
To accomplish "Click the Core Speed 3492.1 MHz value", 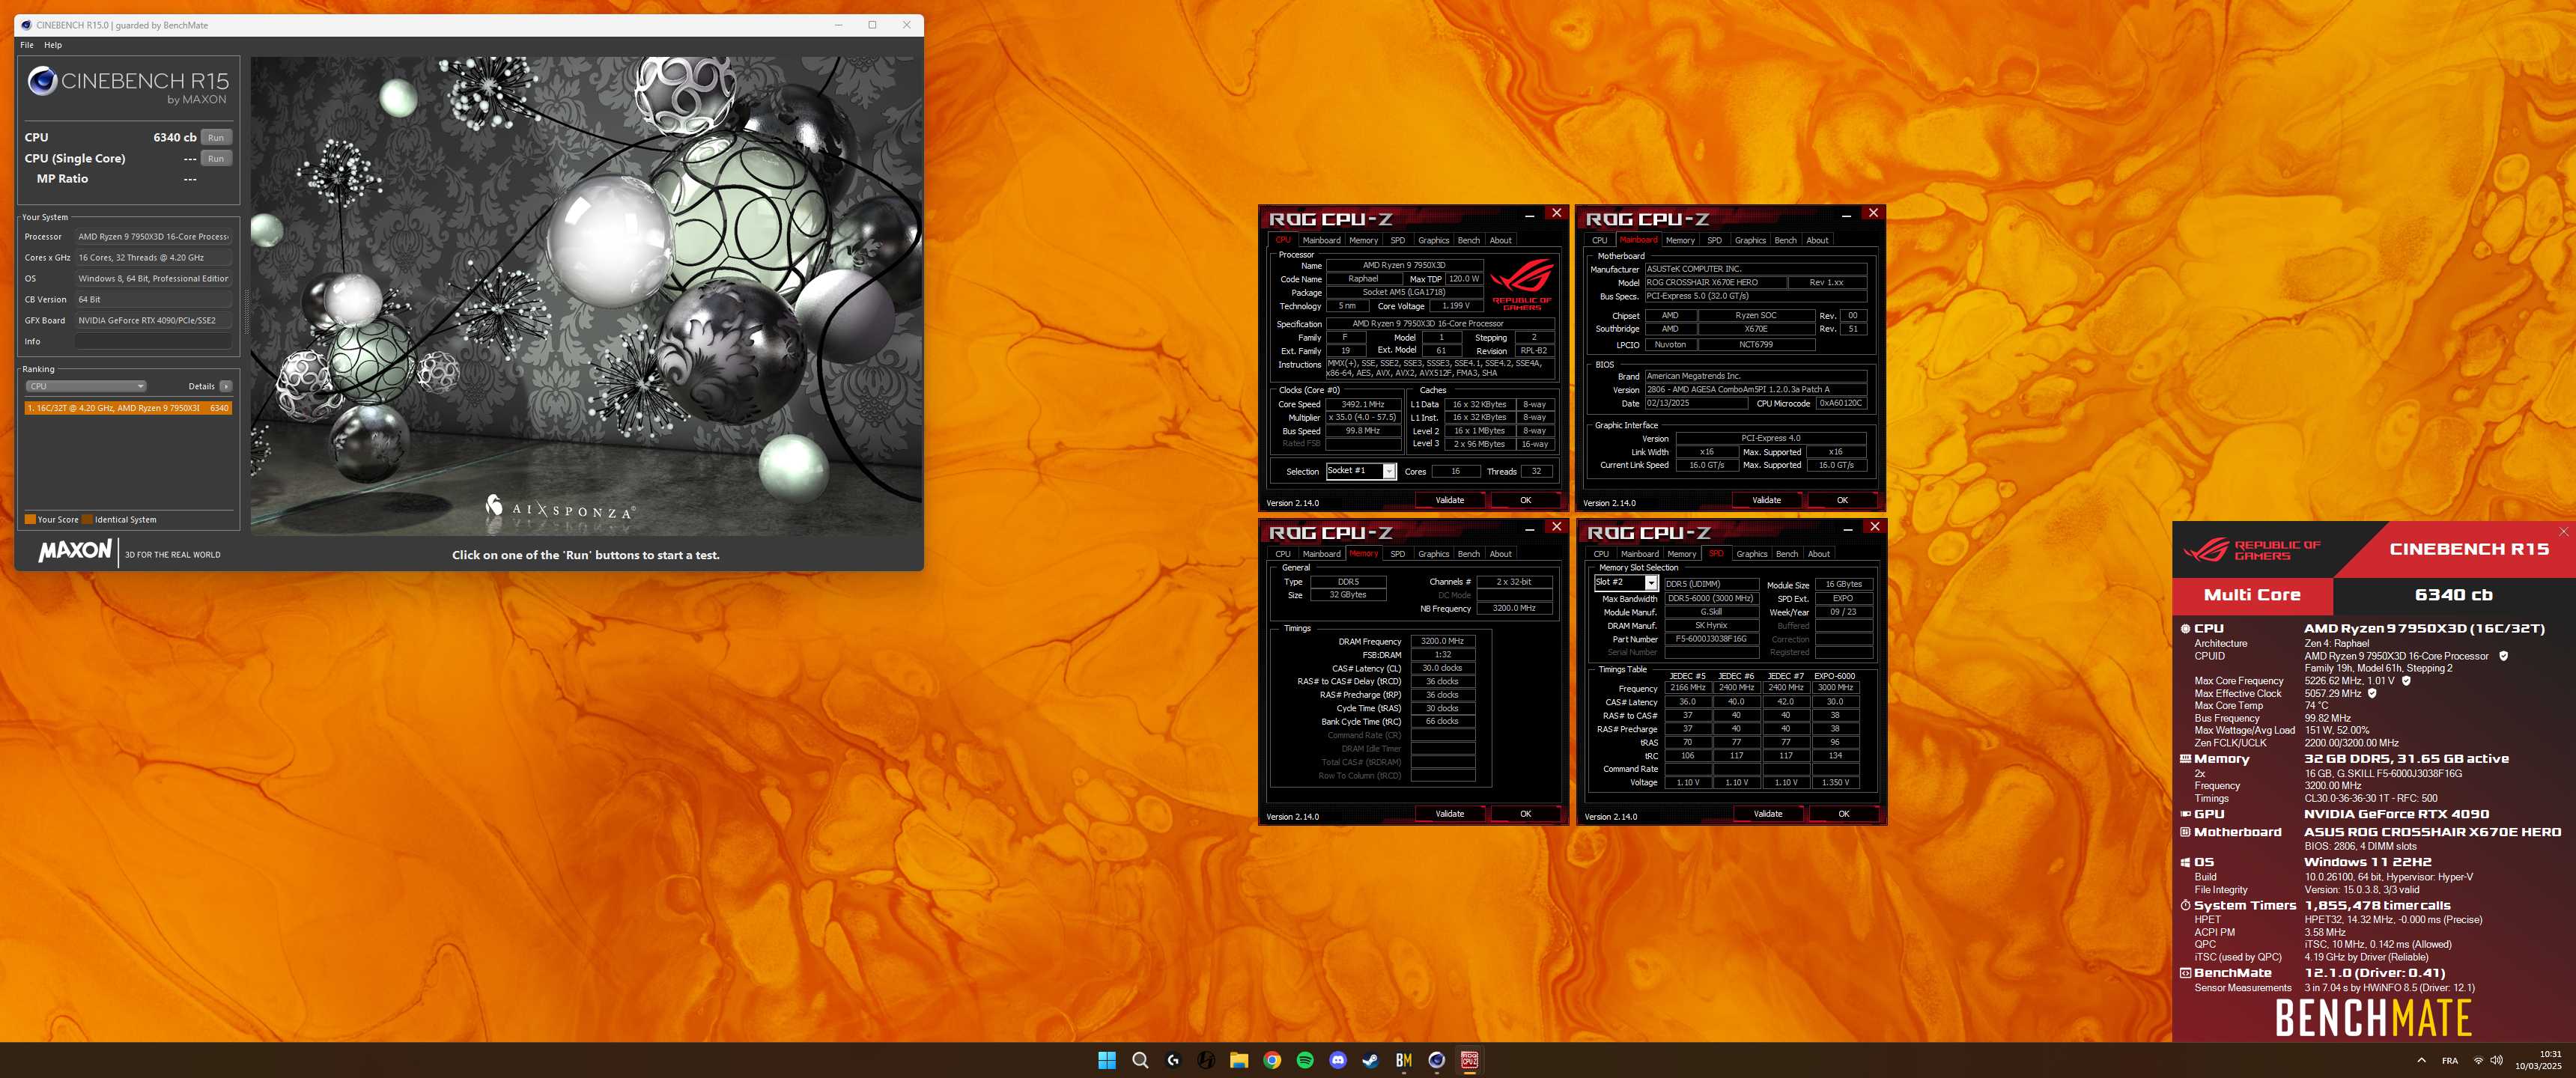I will coord(1362,405).
